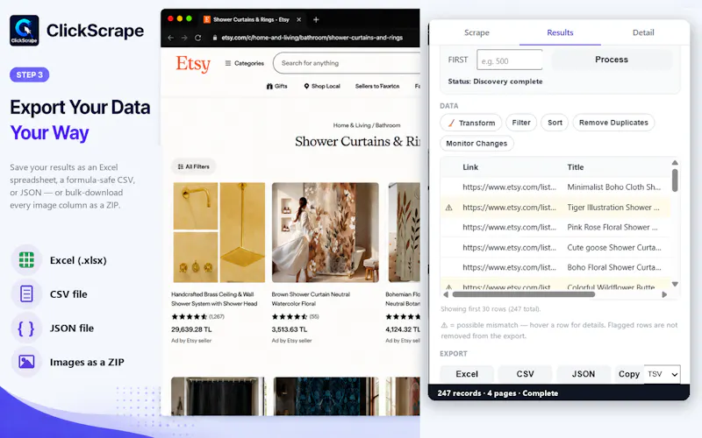Screen dimensions: 702x438
Task: Open Brown Shower Curtain Neutral Watercolor thumbnail
Action: [325, 232]
